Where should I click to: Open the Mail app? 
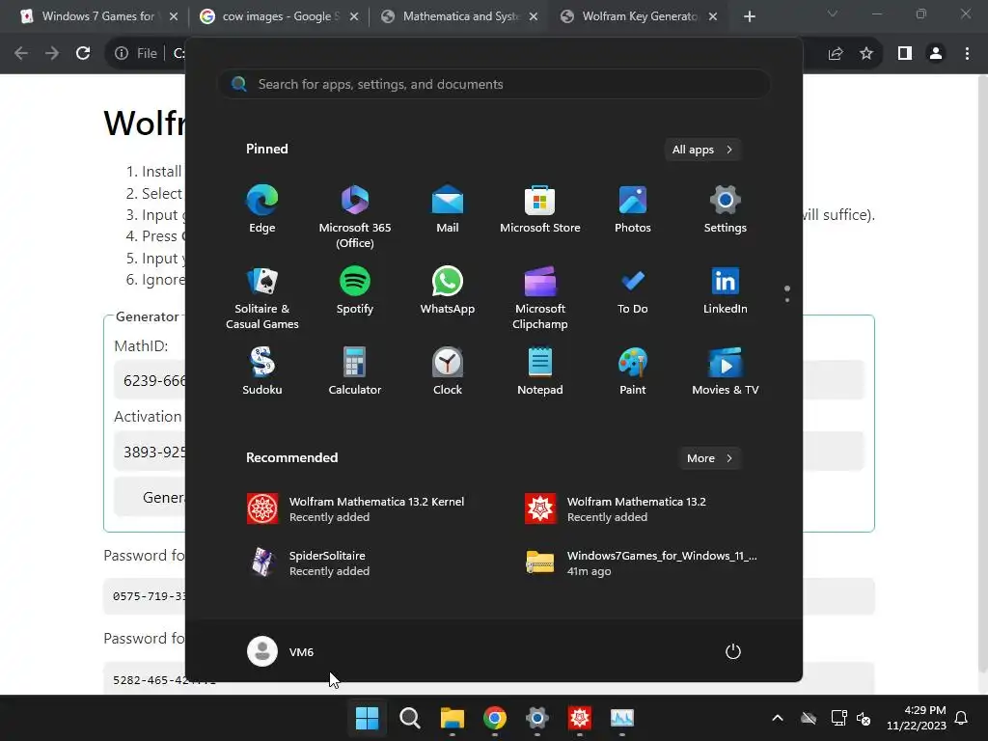coord(448,209)
